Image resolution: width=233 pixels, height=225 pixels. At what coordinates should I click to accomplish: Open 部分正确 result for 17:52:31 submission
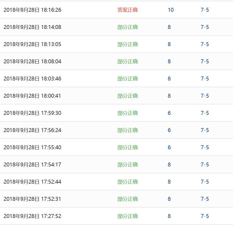127,199
